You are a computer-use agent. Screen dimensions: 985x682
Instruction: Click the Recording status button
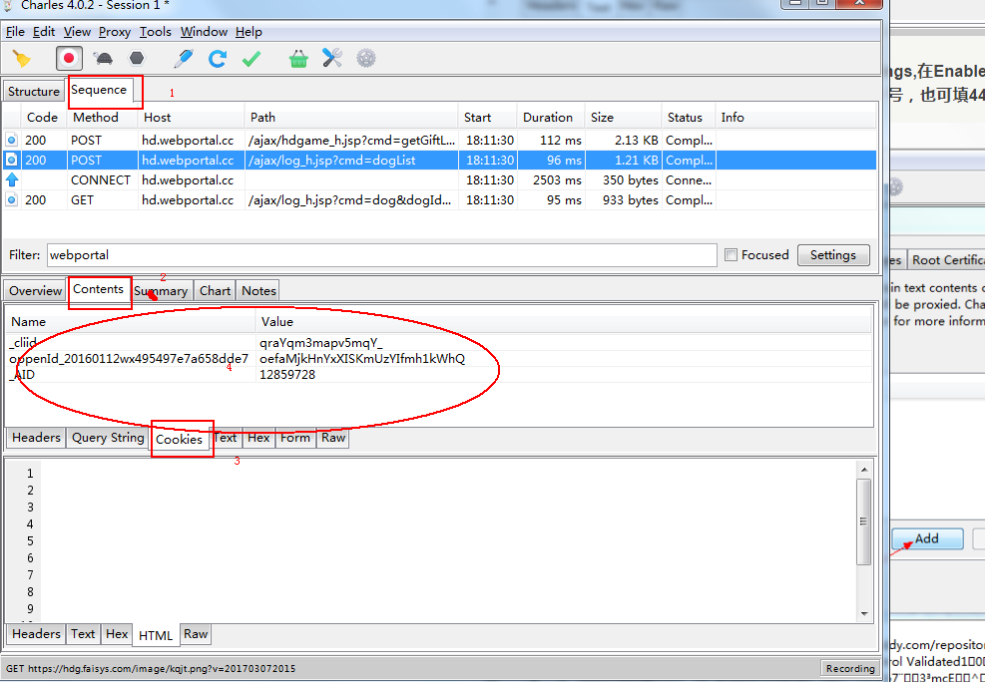(x=850, y=669)
